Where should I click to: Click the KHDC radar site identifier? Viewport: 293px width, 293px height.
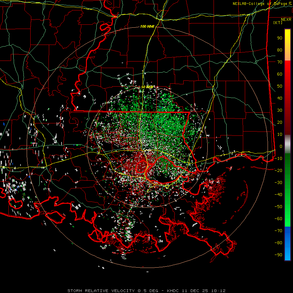(x=173, y=291)
